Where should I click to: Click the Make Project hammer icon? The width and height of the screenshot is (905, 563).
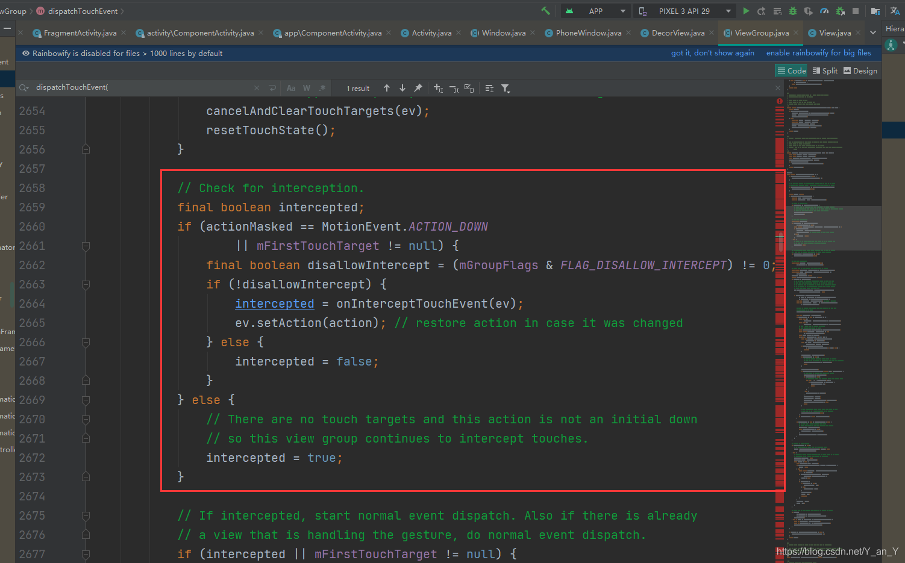[545, 11]
